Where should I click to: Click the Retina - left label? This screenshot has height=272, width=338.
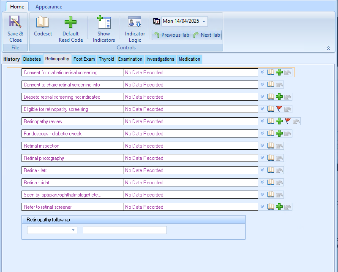click(35, 170)
